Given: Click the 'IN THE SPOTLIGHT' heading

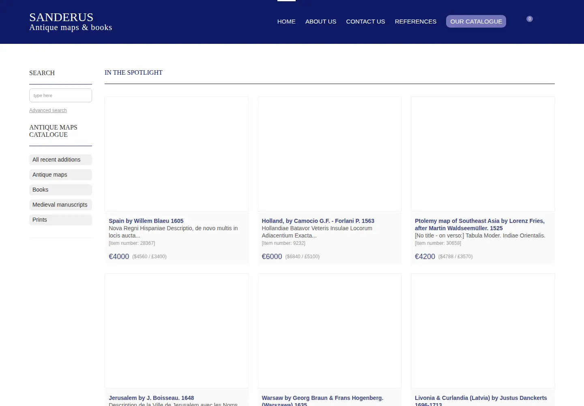Looking at the screenshot, I should click(133, 73).
